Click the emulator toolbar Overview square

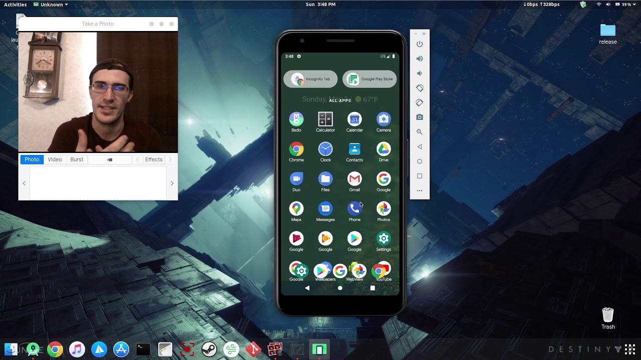[420, 176]
